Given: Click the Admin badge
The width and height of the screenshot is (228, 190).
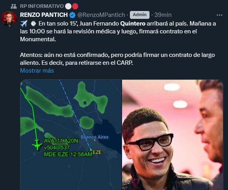Looking at the screenshot, I should pyautogui.click(x=140, y=15).
